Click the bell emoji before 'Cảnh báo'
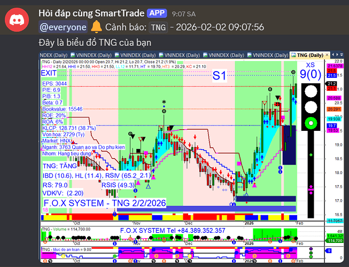 click(96, 27)
